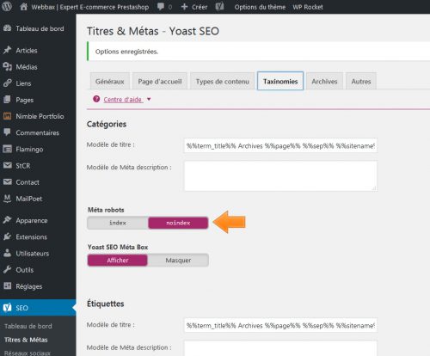Open the Extensions menu item
The image size is (430, 356).
(31, 236)
